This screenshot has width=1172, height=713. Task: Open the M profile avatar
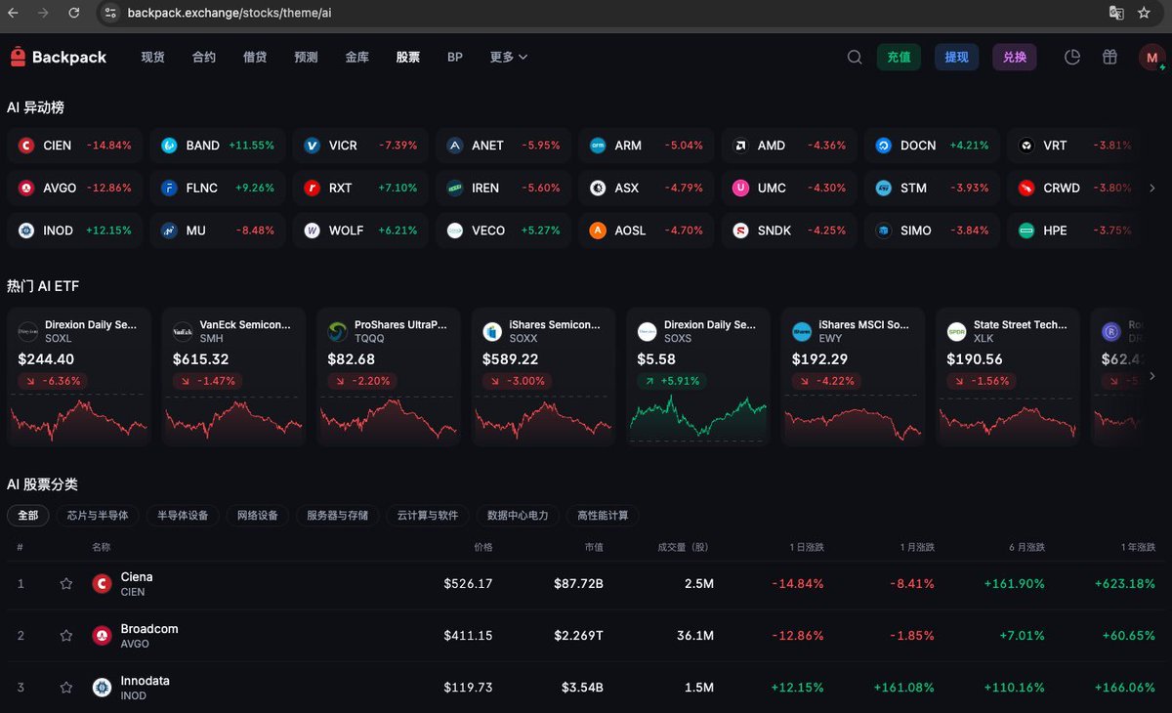click(1151, 58)
